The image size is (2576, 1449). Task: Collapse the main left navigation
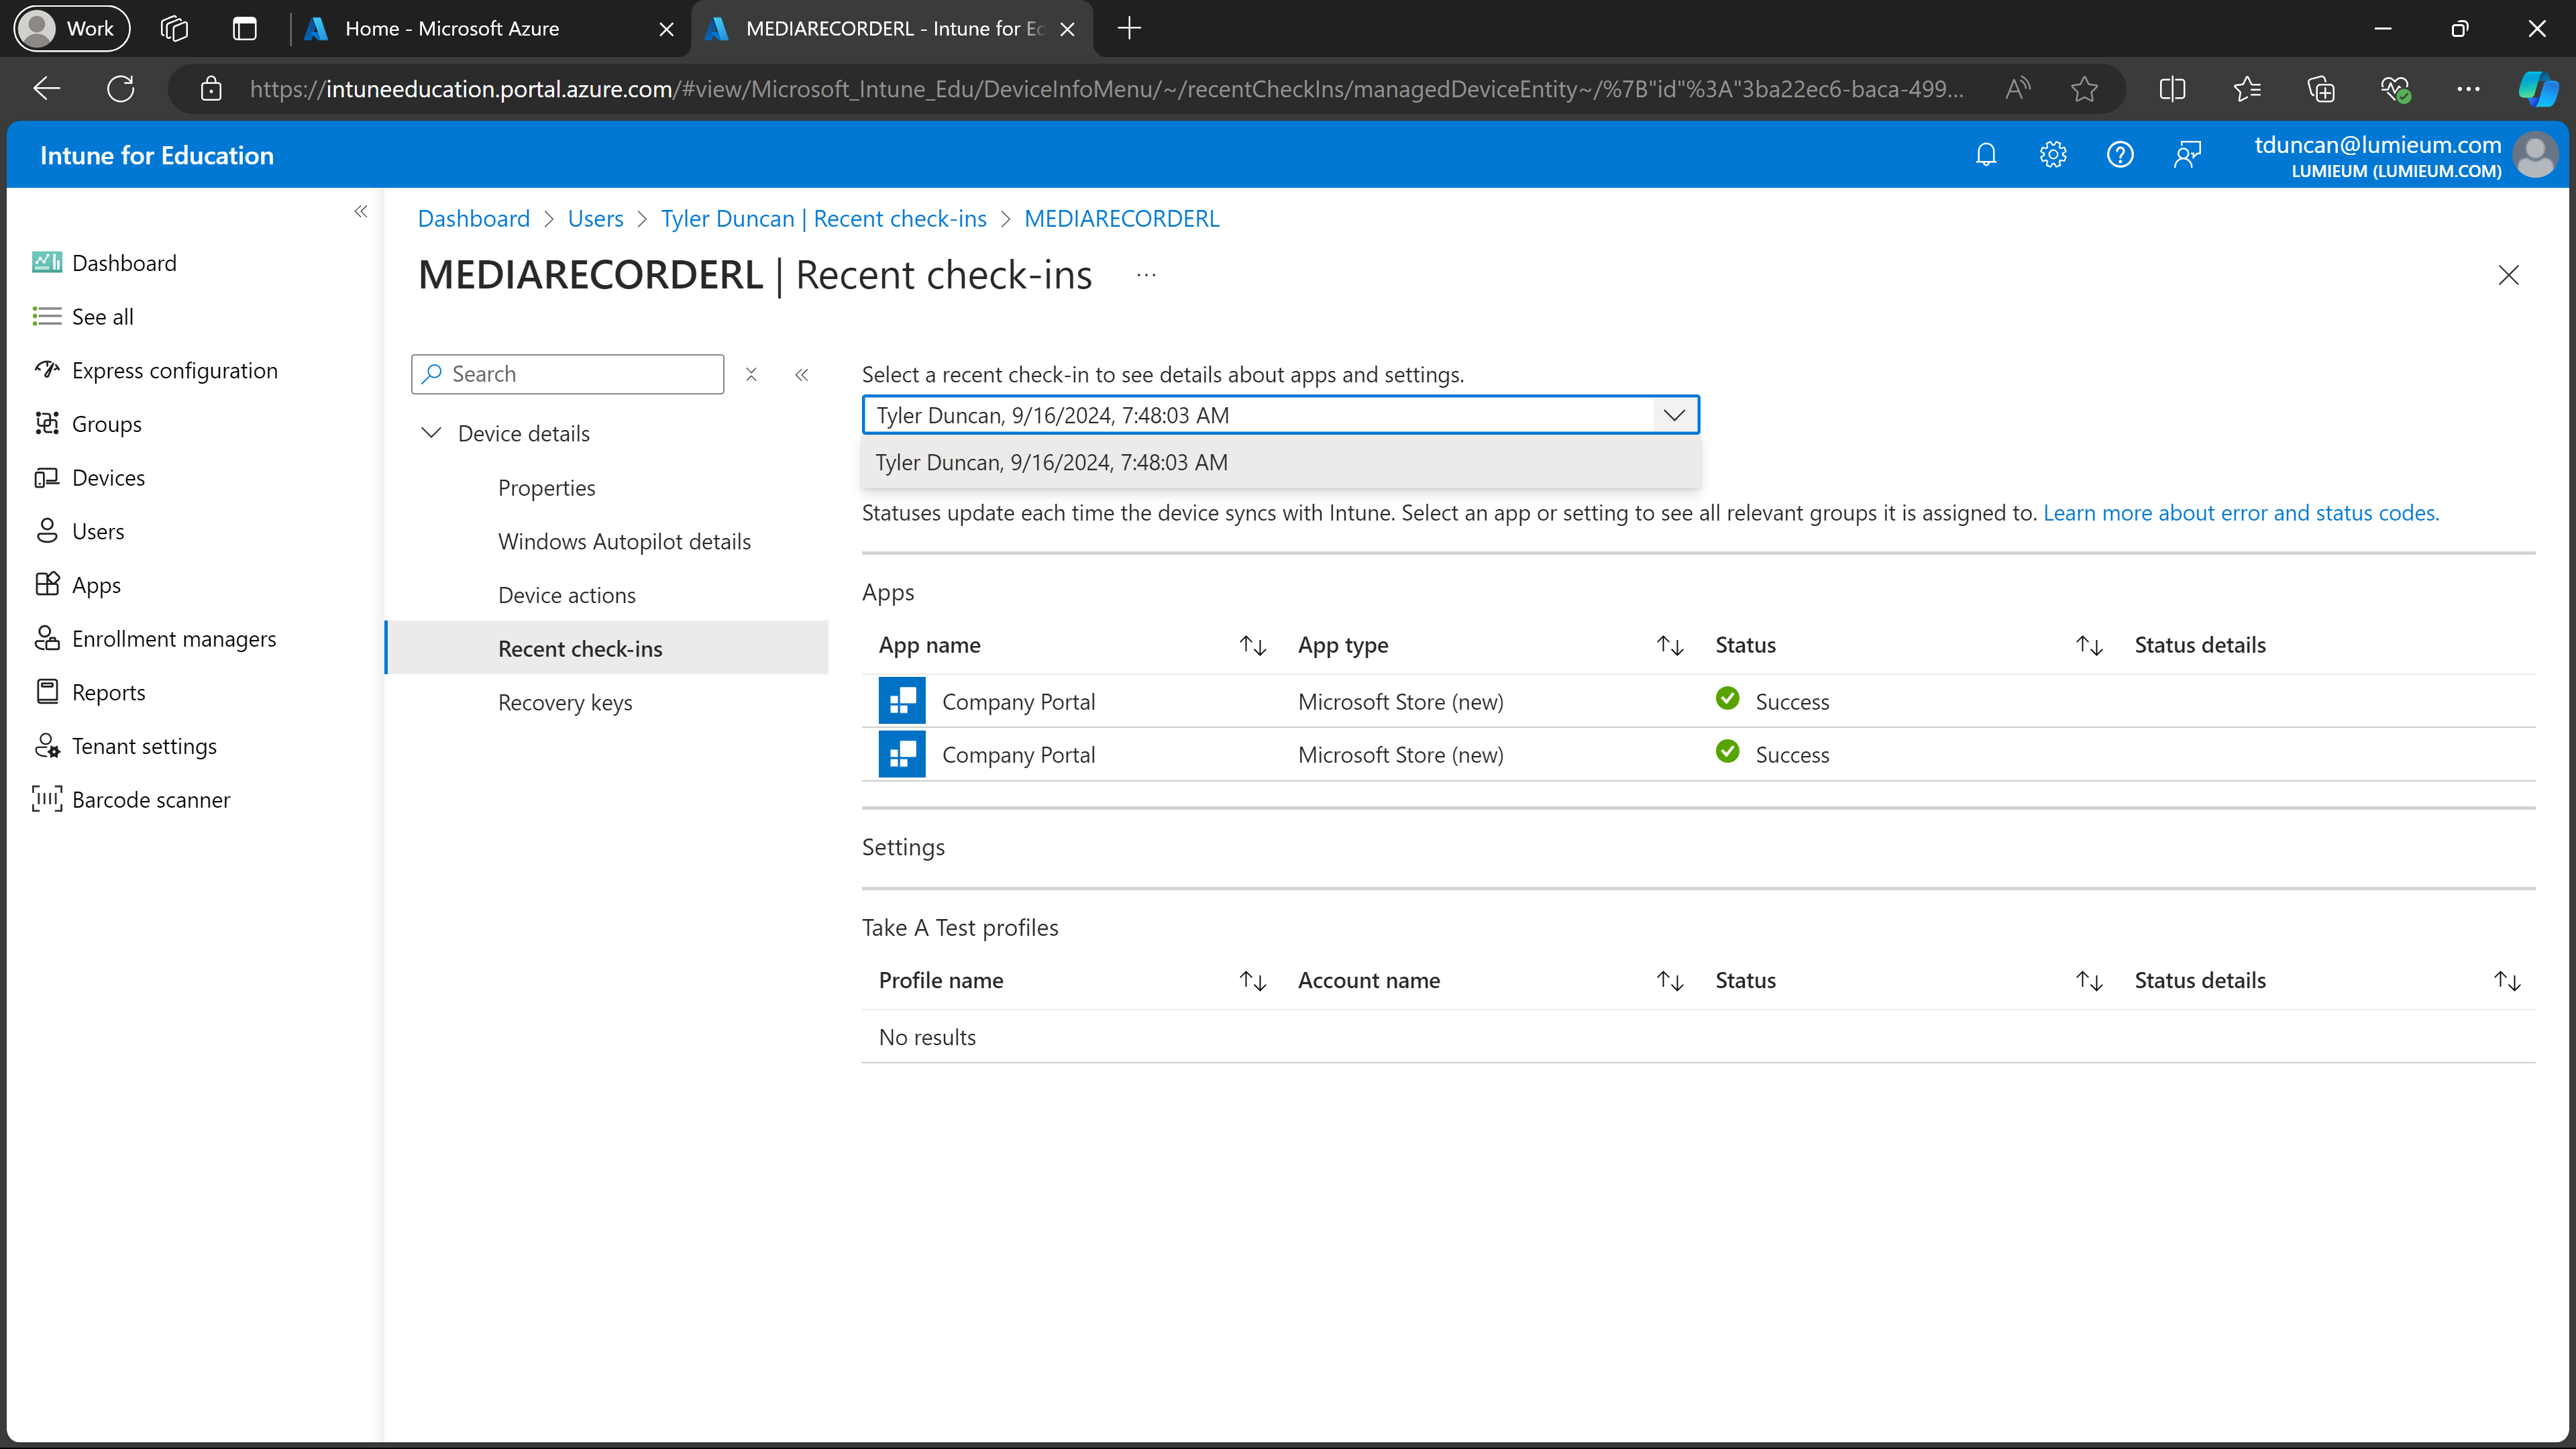[x=361, y=211]
